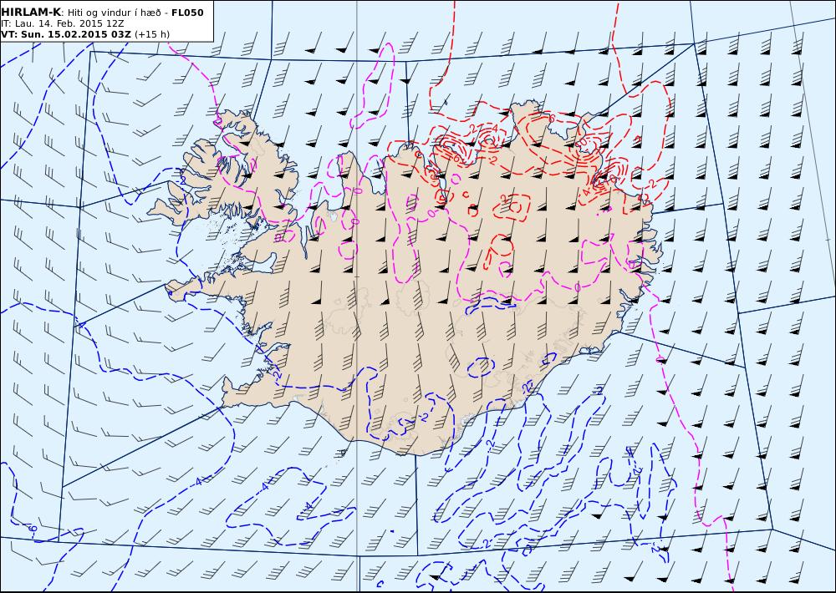The height and width of the screenshot is (593, 836).
Task: Click the 'FL050' flight level label
Action: coord(187,13)
